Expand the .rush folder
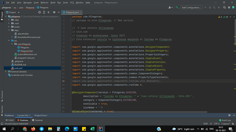 9,23
